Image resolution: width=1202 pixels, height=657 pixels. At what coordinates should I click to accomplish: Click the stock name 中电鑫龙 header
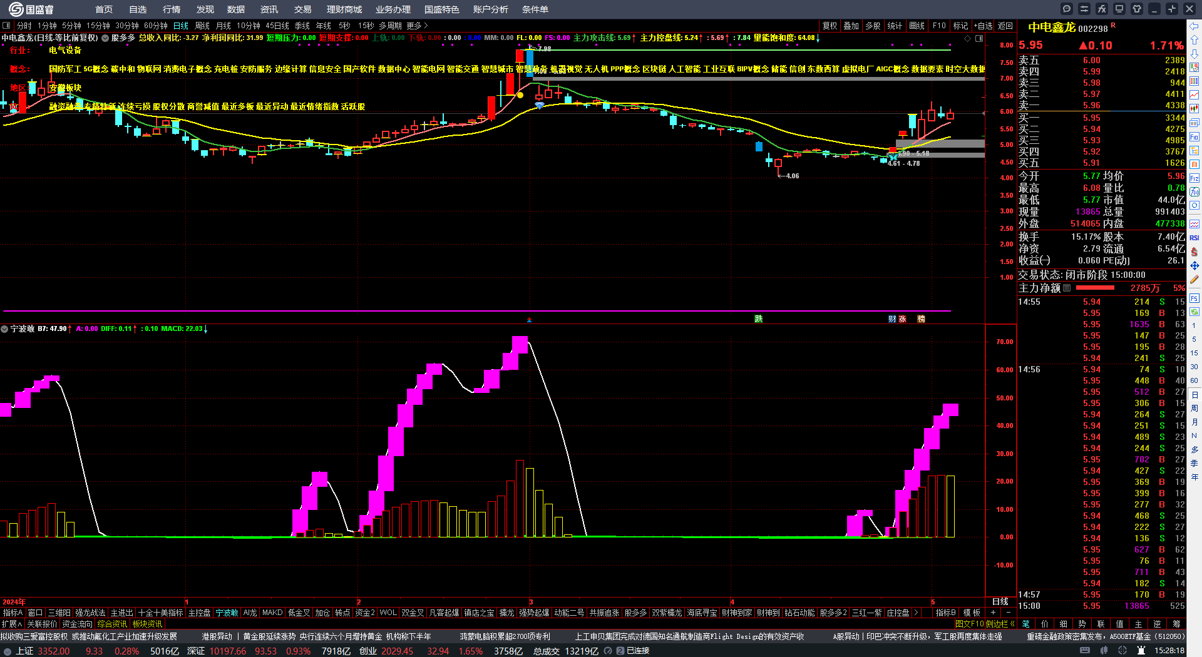click(x=1052, y=28)
